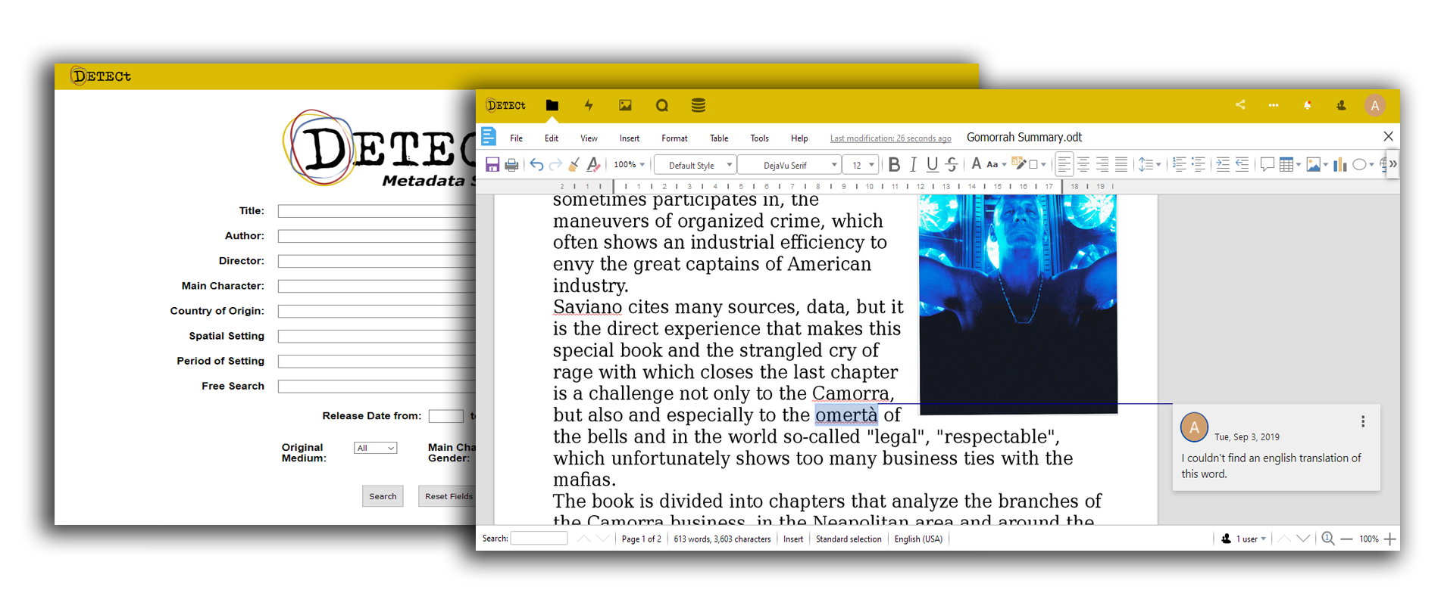Screen dimensions: 1441x590
Task: Open the Files folder icon in DETECt bar
Action: click(x=552, y=105)
